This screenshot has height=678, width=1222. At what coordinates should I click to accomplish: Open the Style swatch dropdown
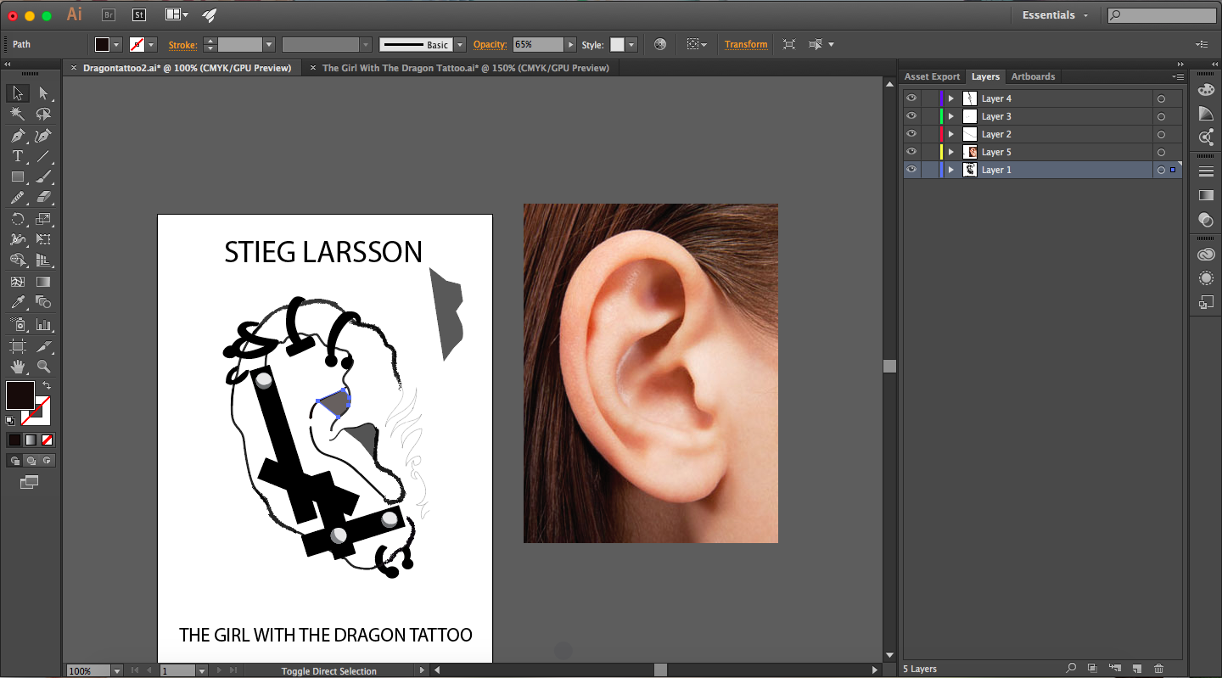click(x=631, y=45)
